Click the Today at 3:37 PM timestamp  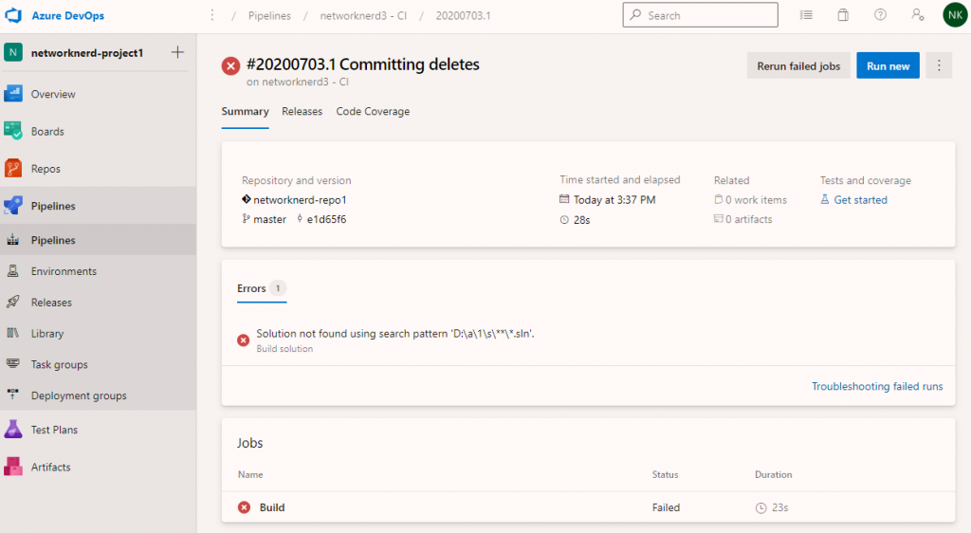tap(614, 200)
